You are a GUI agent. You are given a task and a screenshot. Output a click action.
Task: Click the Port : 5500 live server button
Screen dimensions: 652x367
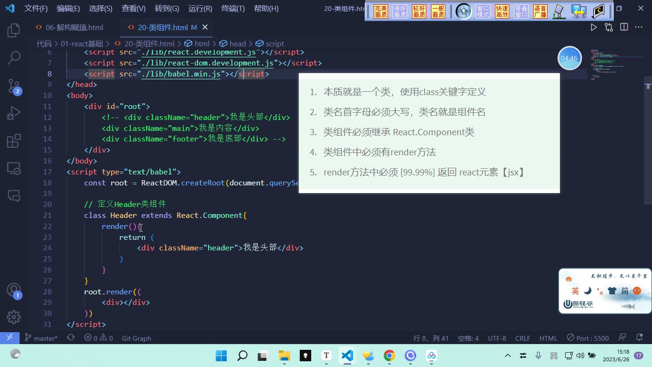pos(588,338)
